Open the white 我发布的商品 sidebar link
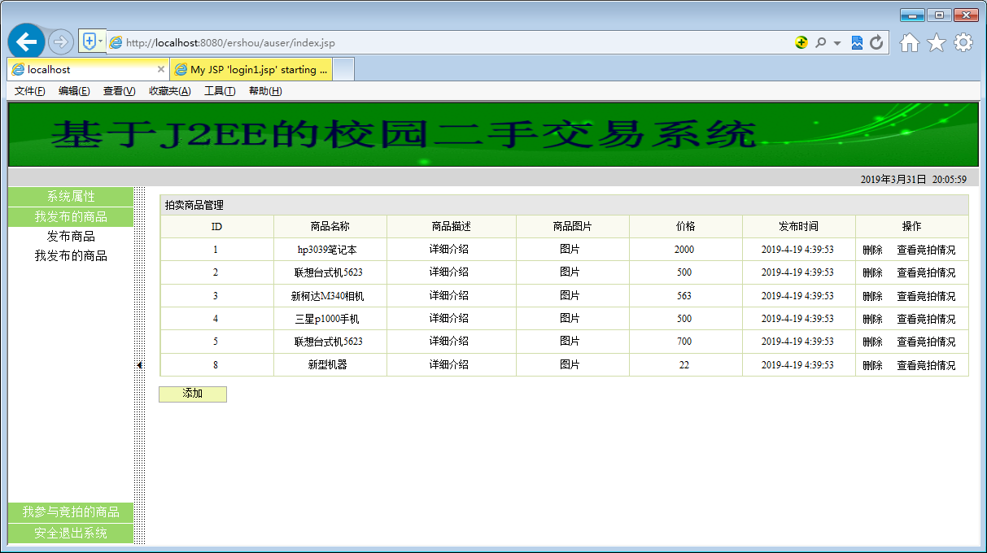Screen dimensions: 987x553 71,256
